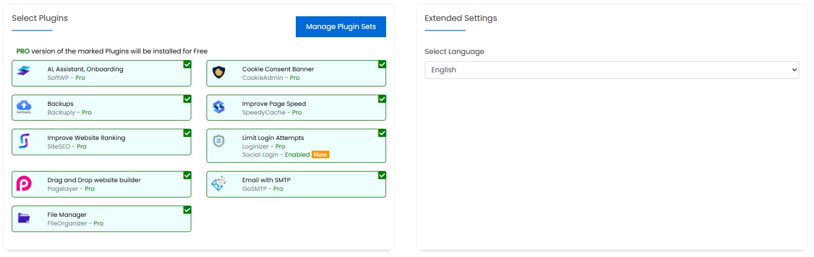Toggle Drag and Drop website builder checkbox
The width and height of the screenshot is (814, 257).
point(187,176)
